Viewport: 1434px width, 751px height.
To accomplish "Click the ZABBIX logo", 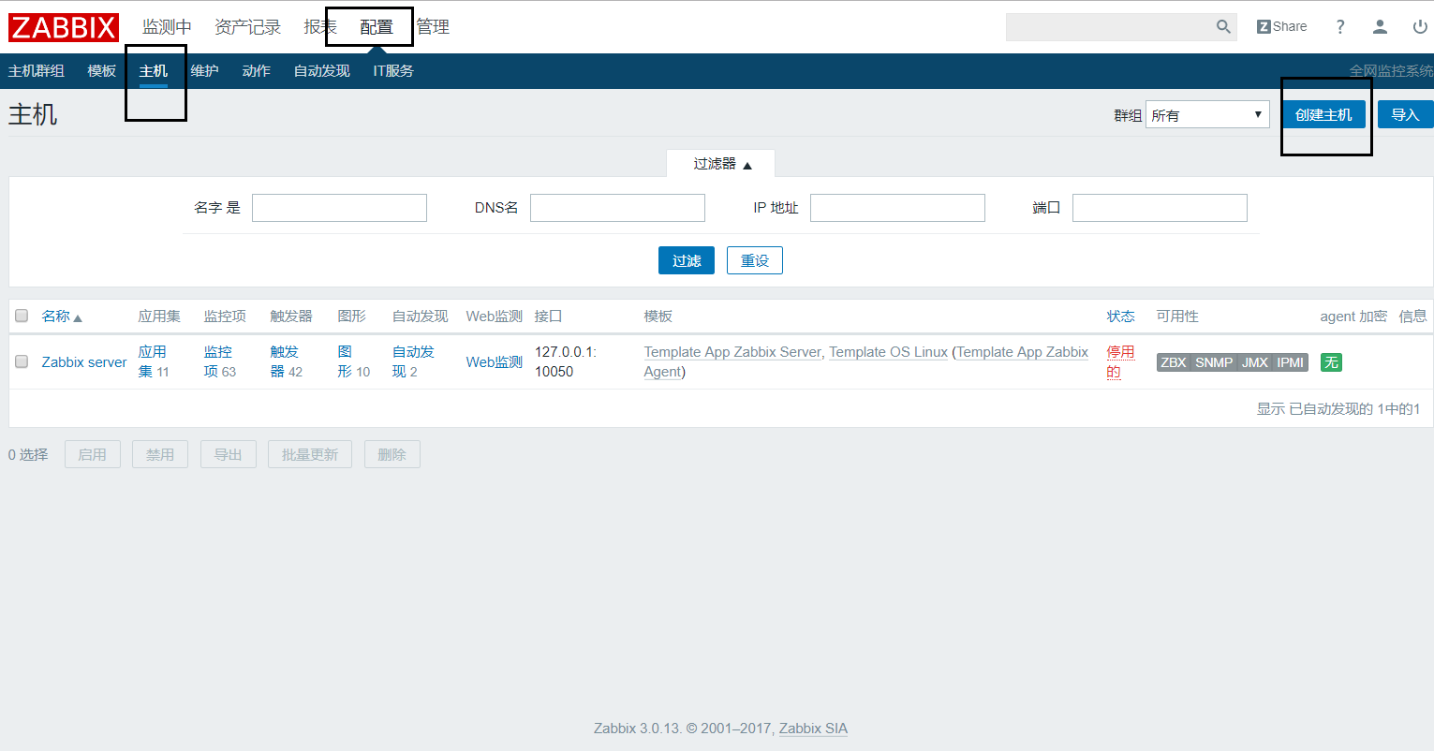I will pyautogui.click(x=64, y=27).
